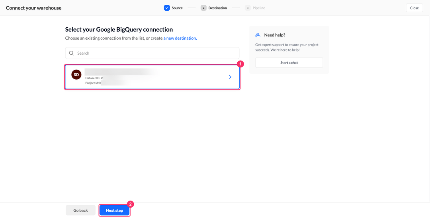Click the magnifier search icon

point(71,53)
